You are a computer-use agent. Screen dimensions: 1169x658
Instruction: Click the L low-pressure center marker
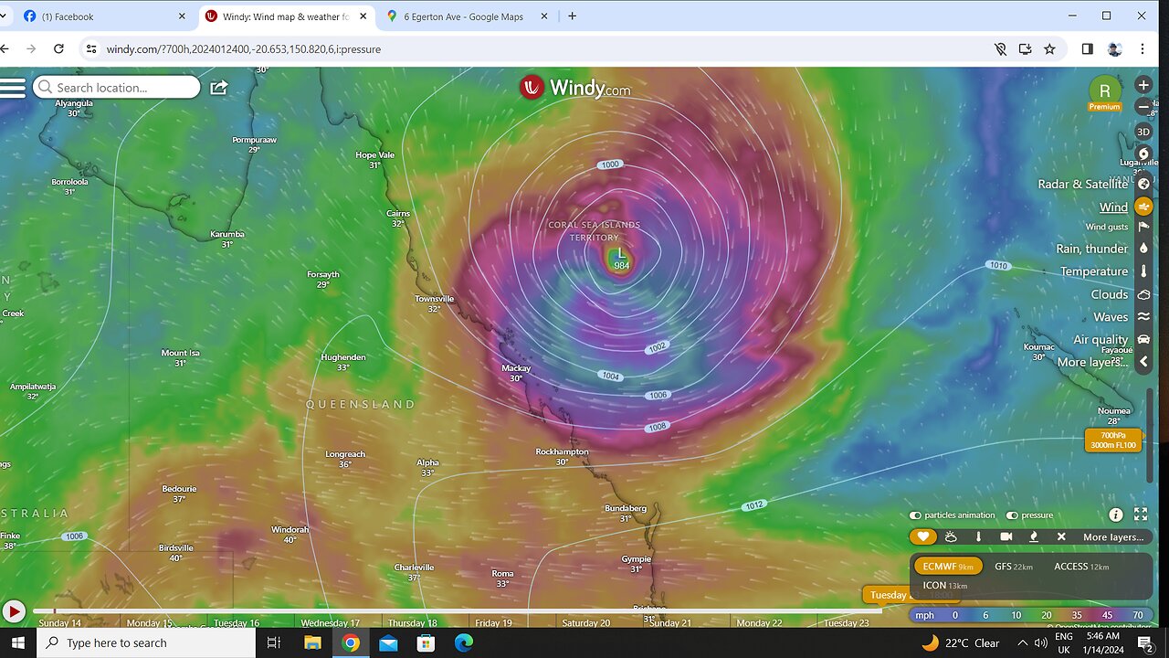pos(620,255)
